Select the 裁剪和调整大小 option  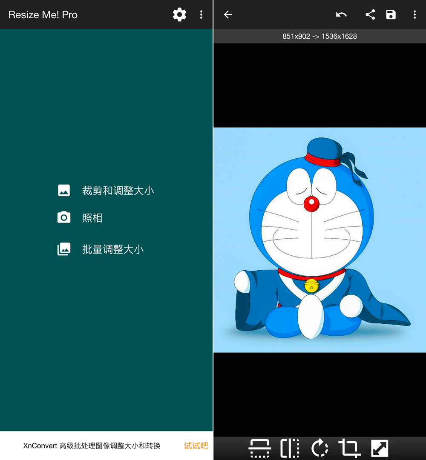118,191
